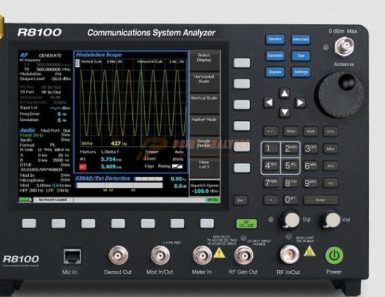Select the Fixed 1kHz audio entry
The height and width of the screenshot is (297, 385).
[x=31, y=136]
